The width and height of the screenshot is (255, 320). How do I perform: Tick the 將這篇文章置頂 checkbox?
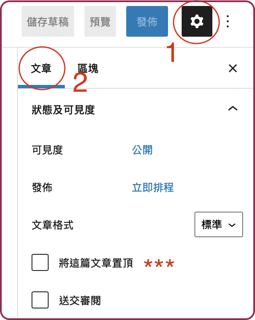[x=40, y=262]
